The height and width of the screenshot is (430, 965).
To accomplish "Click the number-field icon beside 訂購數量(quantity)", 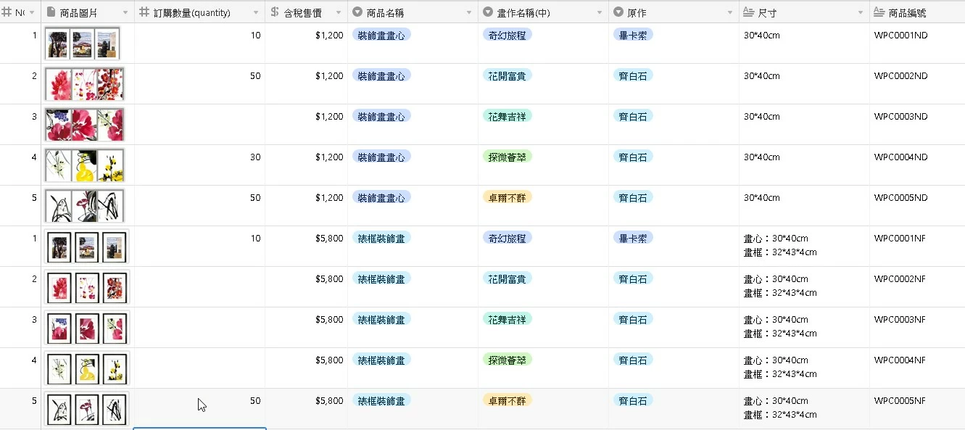I will tap(144, 12).
